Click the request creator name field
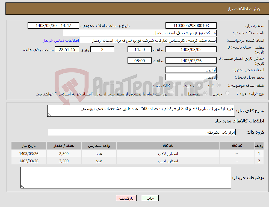269x207 pixels. [148, 40]
